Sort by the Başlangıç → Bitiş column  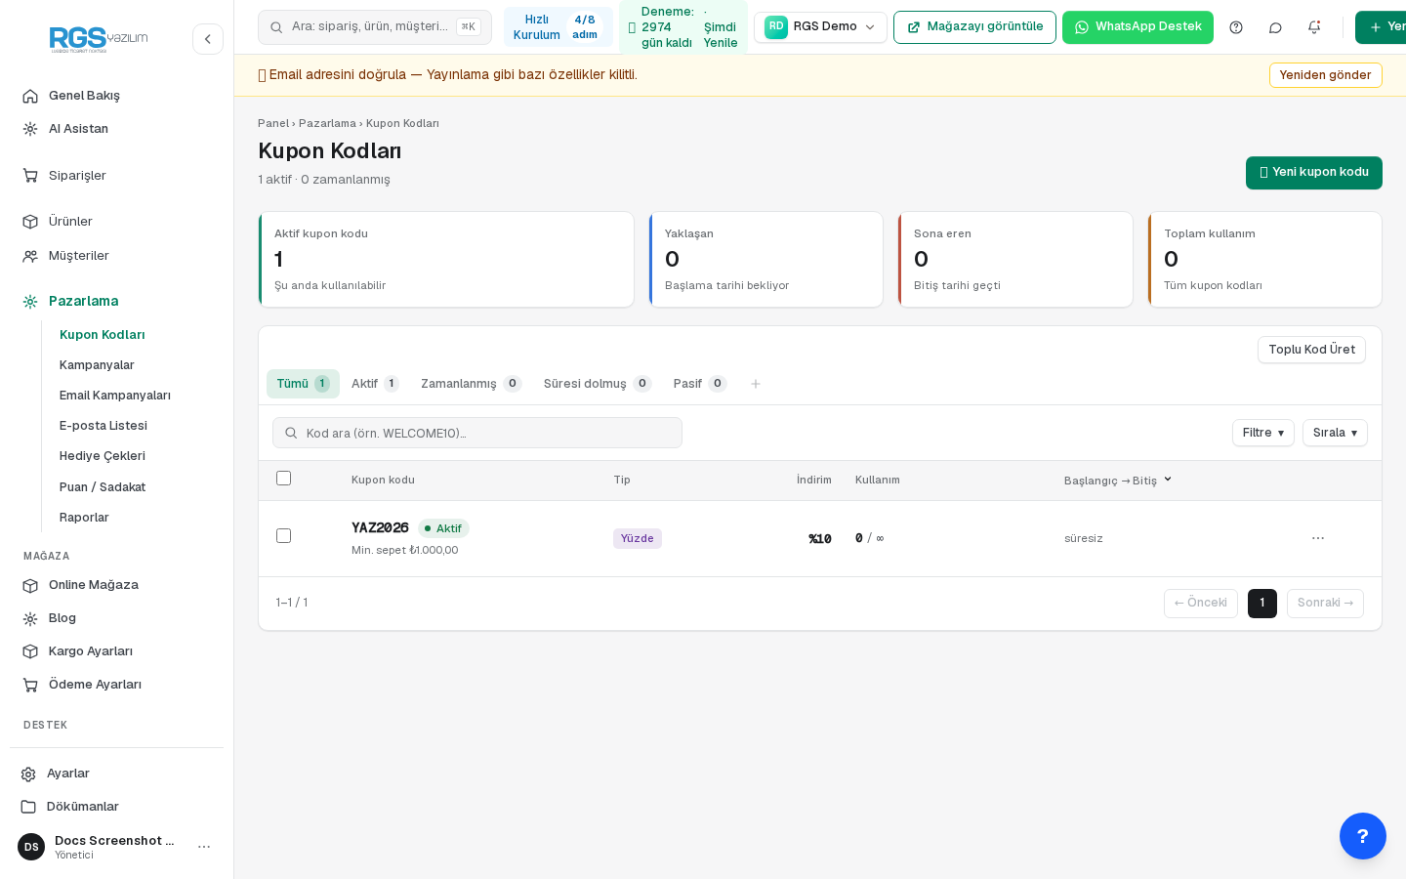pyautogui.click(x=1118, y=481)
